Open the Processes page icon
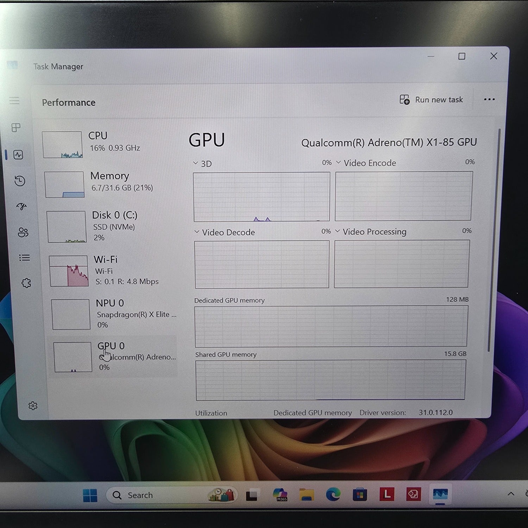The image size is (528, 528). [x=16, y=127]
